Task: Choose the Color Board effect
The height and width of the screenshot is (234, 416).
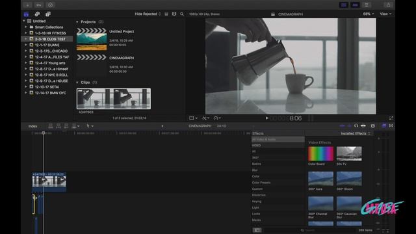Action: [320, 153]
